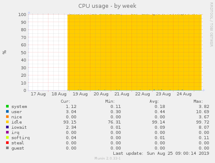Click the yellow idle legend swatch
Image resolution: width=215 pixels, height=163 pixels.
(7, 122)
